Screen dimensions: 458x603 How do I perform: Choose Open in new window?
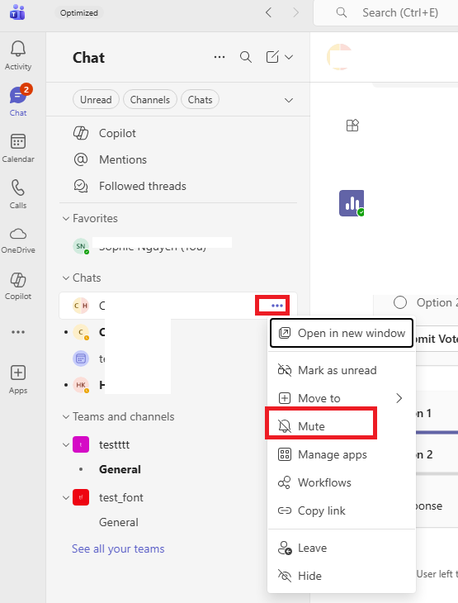pos(342,333)
